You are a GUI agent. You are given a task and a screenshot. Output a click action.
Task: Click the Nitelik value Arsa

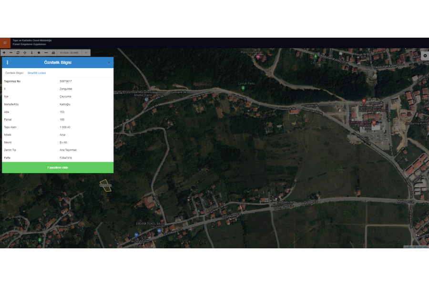(62, 135)
